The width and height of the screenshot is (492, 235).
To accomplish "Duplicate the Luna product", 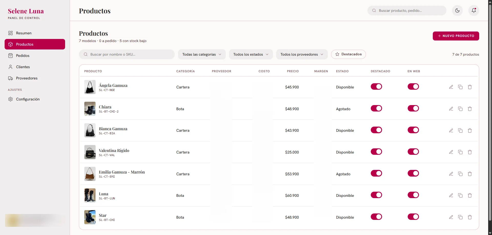I will point(460,196).
